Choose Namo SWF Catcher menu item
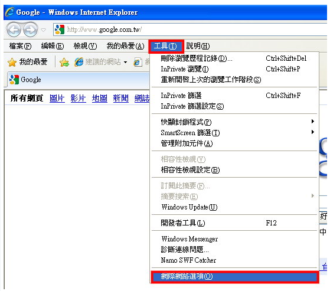This screenshot has height=291, width=330. click(235, 260)
